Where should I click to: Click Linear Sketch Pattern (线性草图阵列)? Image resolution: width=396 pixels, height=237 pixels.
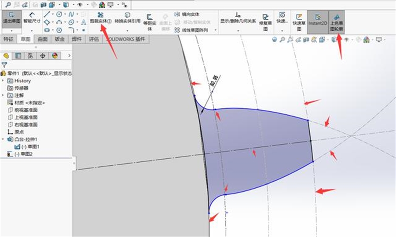191,30
